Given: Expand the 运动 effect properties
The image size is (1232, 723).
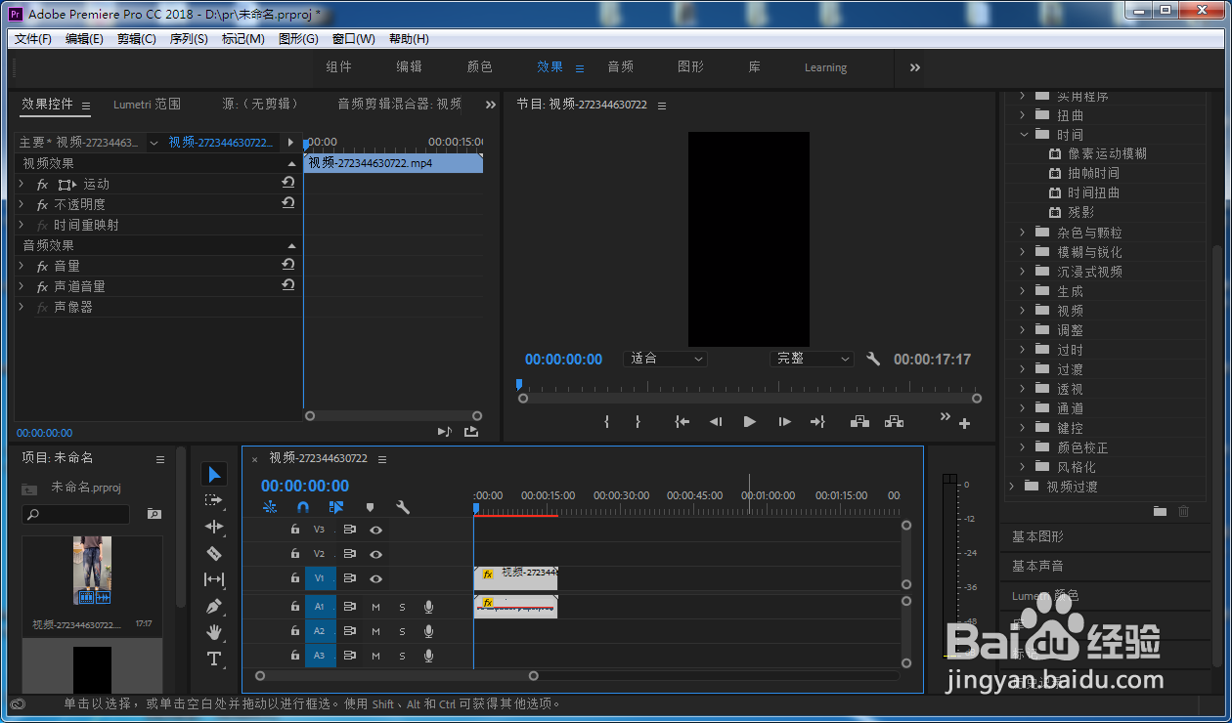Looking at the screenshot, I should pos(22,184).
